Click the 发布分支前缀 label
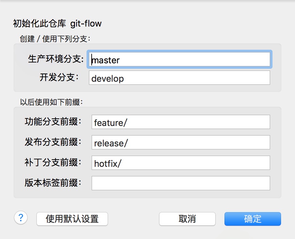The image size is (295, 239). tap(53, 142)
